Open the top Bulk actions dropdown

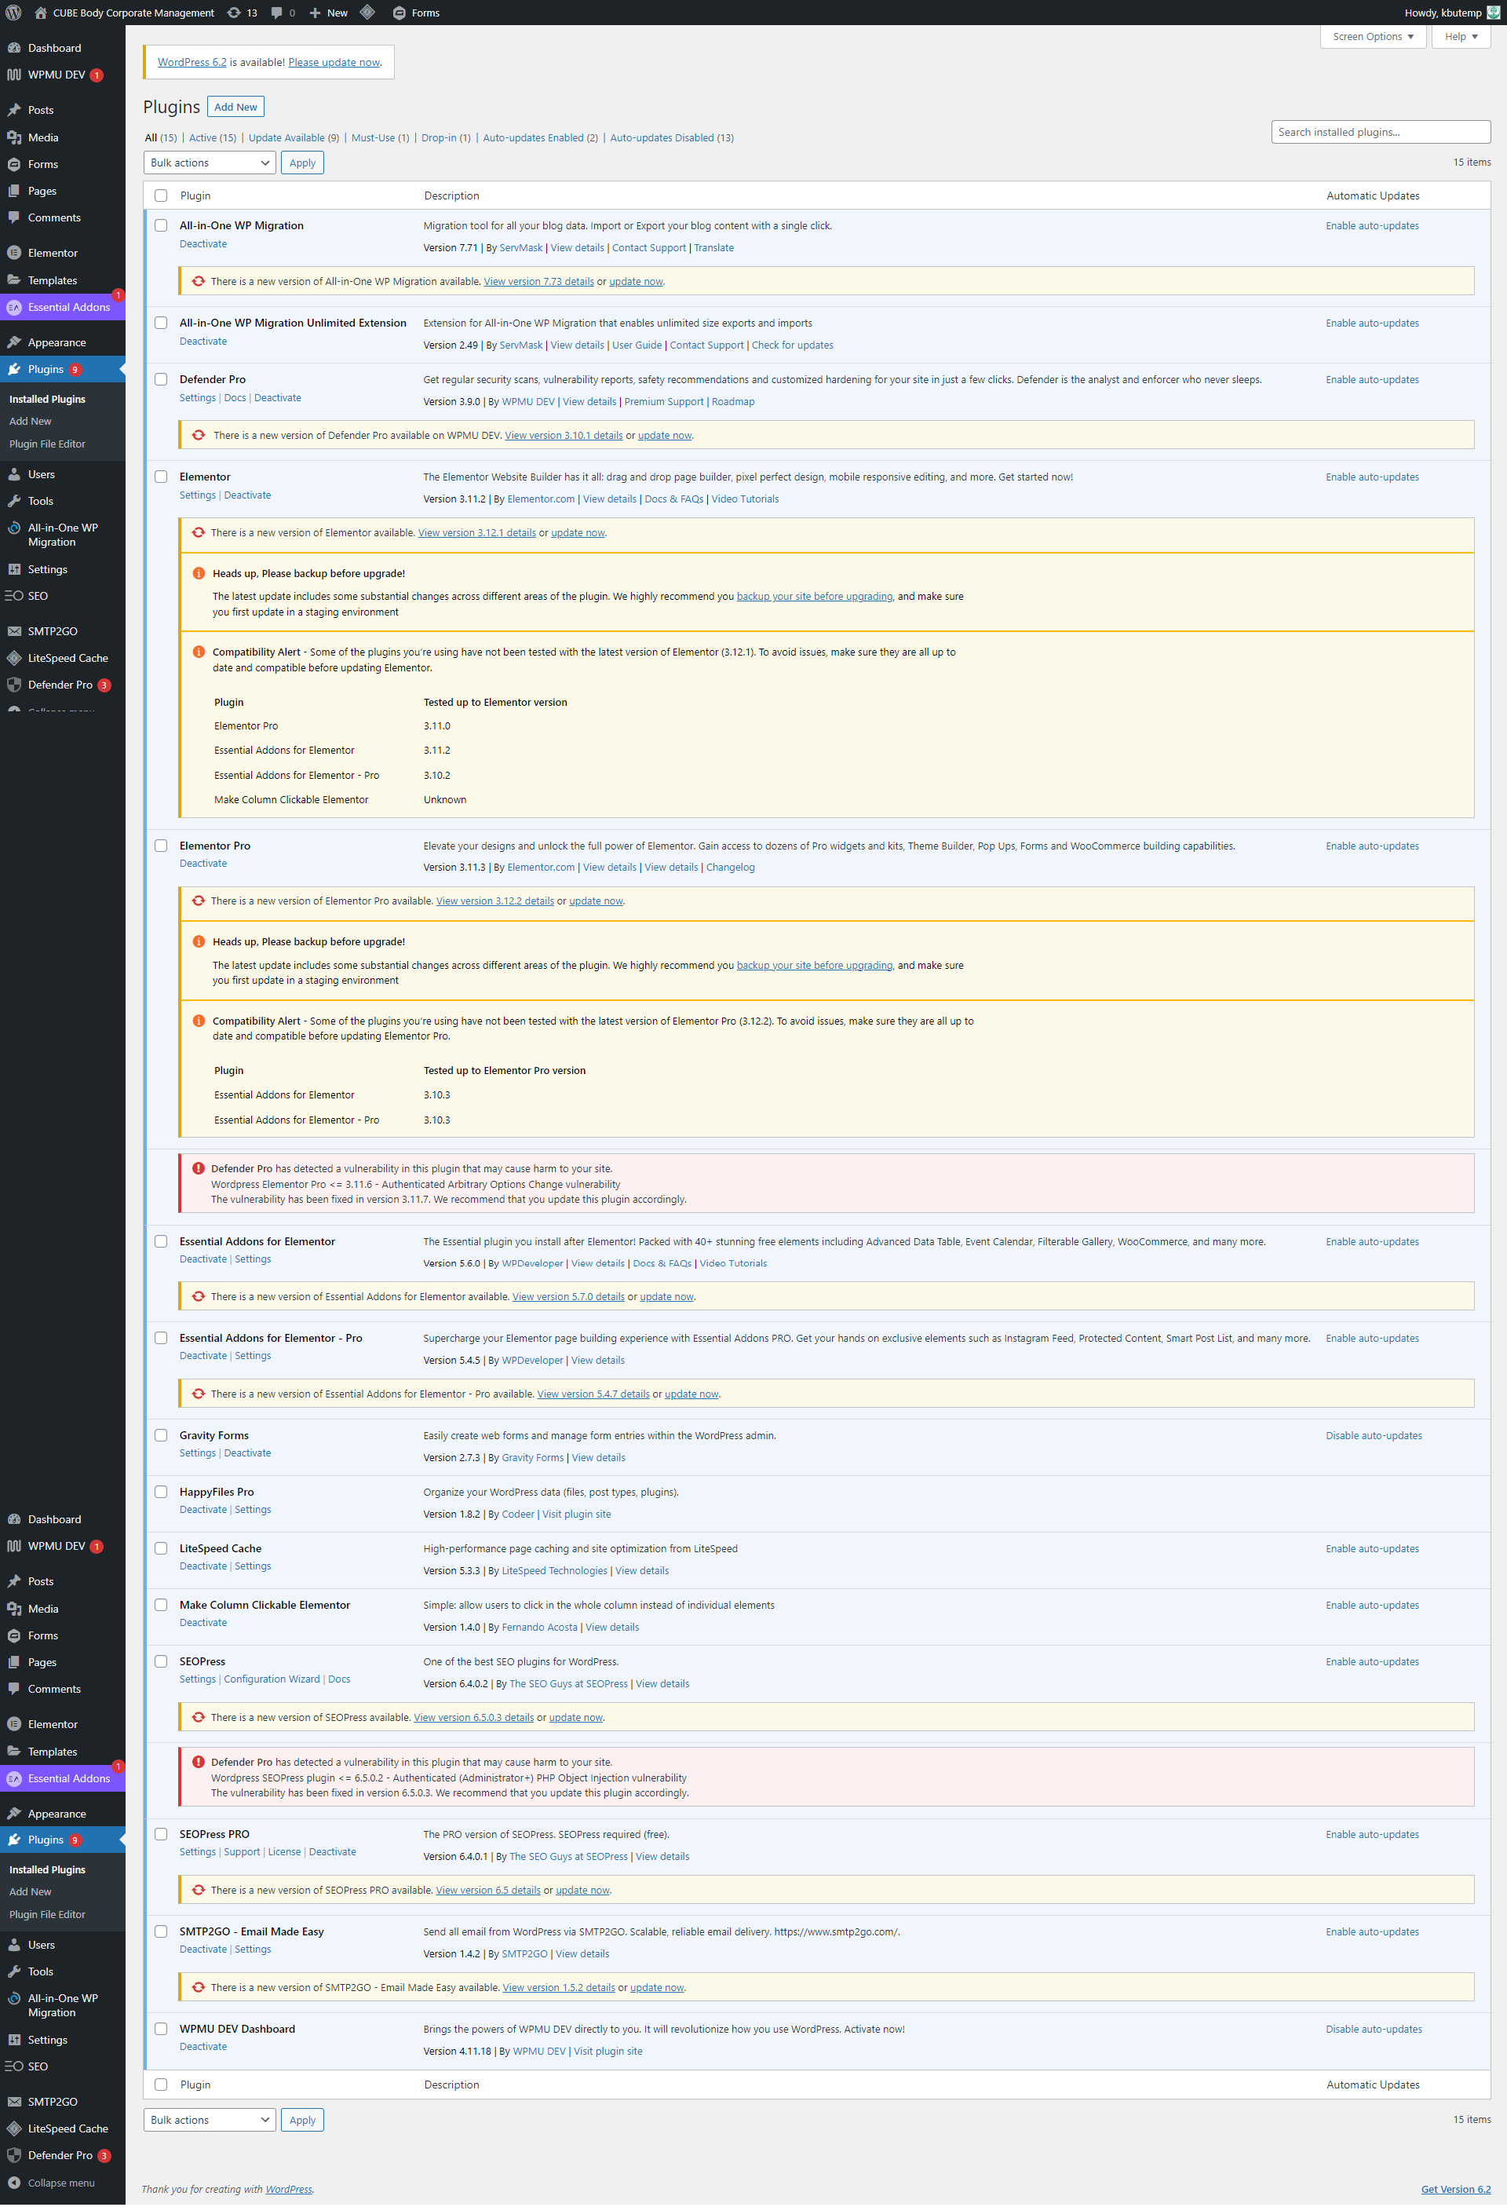pos(209,163)
